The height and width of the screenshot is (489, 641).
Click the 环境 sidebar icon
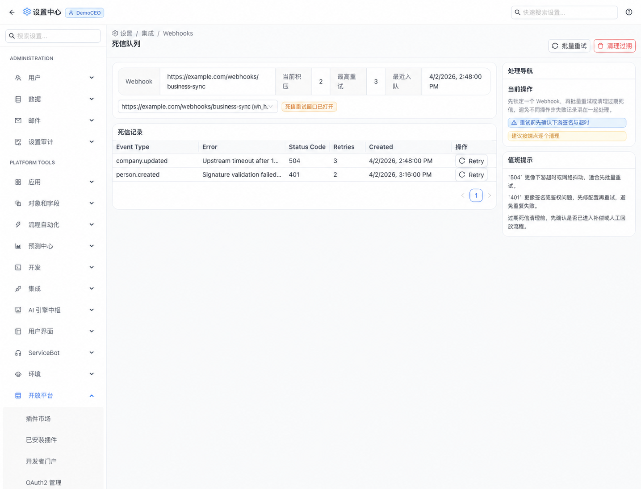click(18, 374)
